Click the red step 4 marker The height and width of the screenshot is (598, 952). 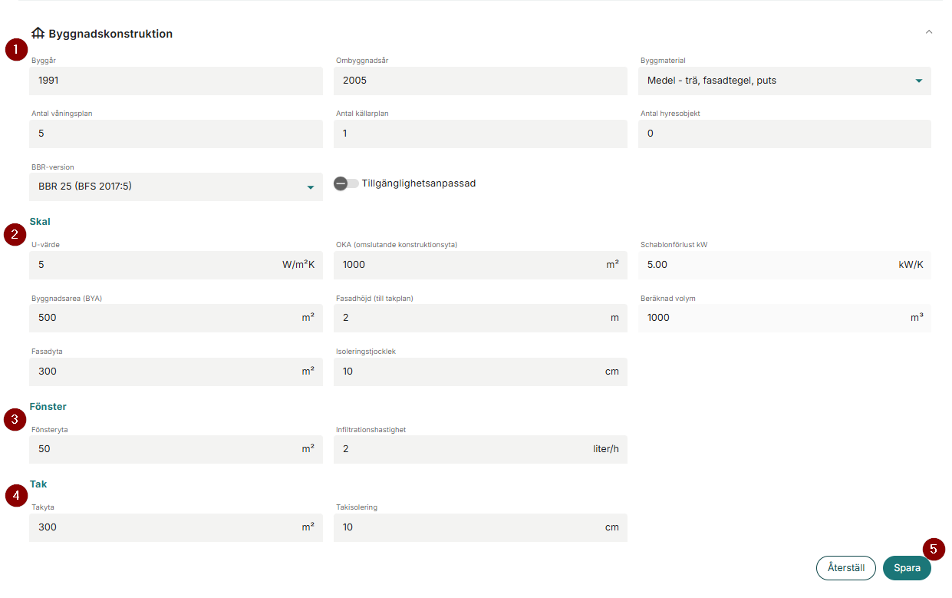point(15,496)
